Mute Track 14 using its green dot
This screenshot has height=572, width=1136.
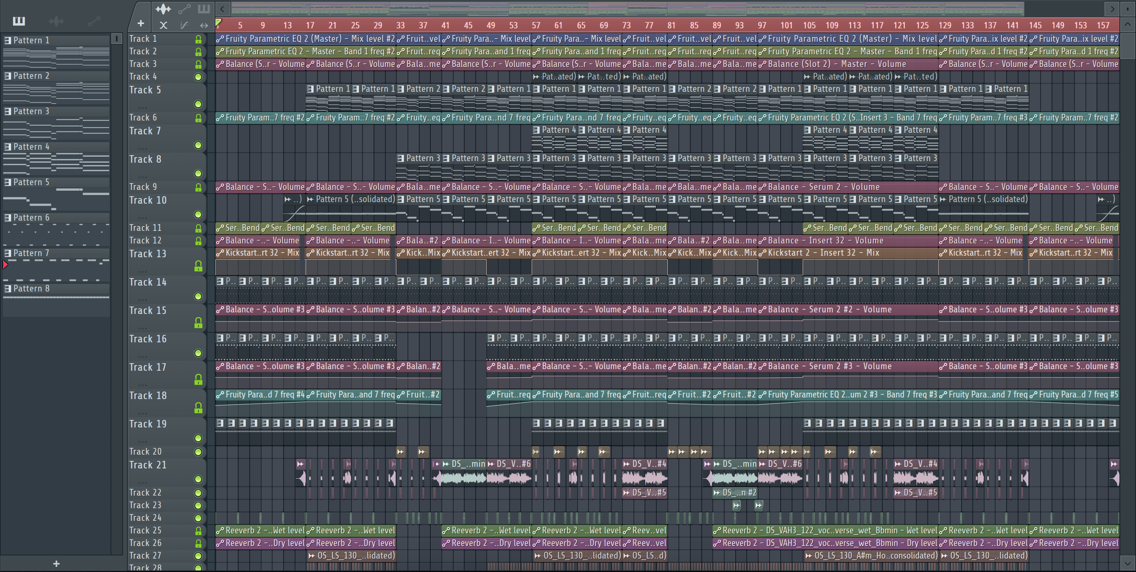point(198,296)
